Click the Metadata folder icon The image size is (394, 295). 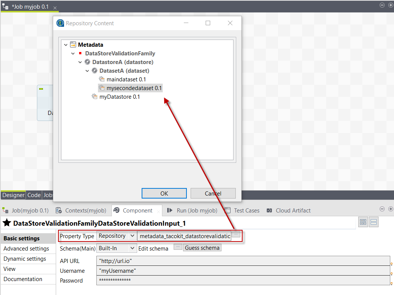(x=73, y=45)
